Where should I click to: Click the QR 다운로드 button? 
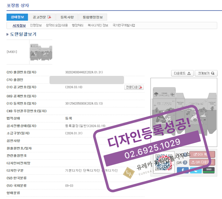(x=202, y=162)
